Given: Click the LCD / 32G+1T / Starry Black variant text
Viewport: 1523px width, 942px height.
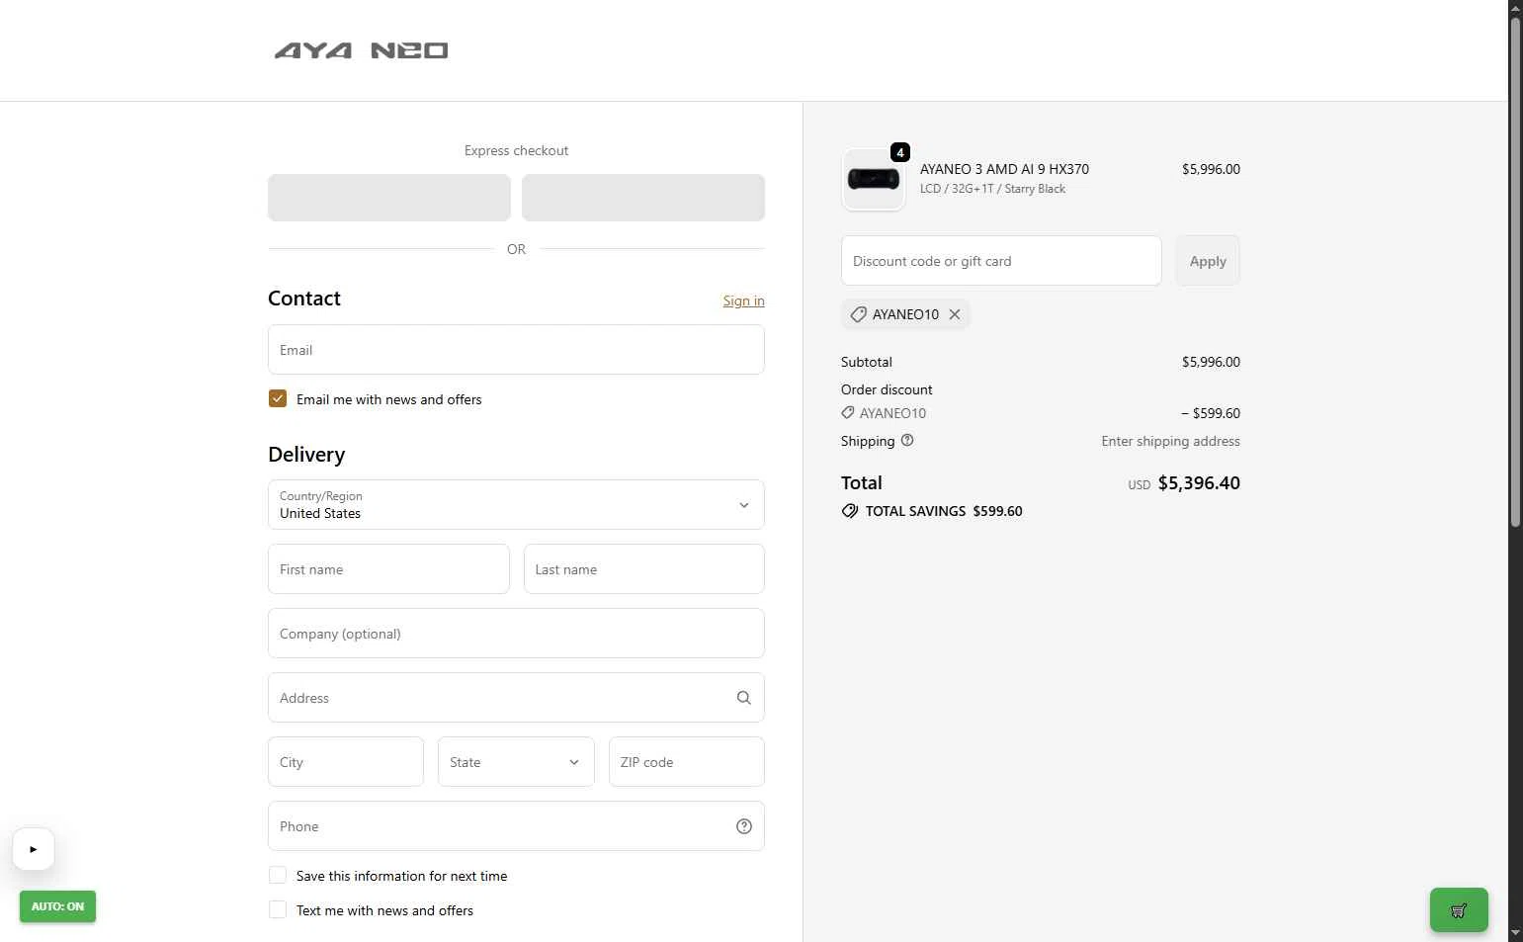Looking at the screenshot, I should 992,189.
